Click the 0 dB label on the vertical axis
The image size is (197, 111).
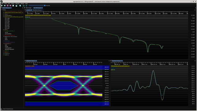click(193, 18)
